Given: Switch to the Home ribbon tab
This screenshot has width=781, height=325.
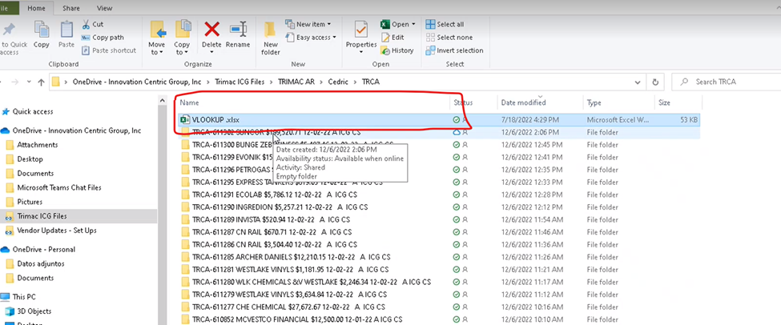Looking at the screenshot, I should 38,8.
